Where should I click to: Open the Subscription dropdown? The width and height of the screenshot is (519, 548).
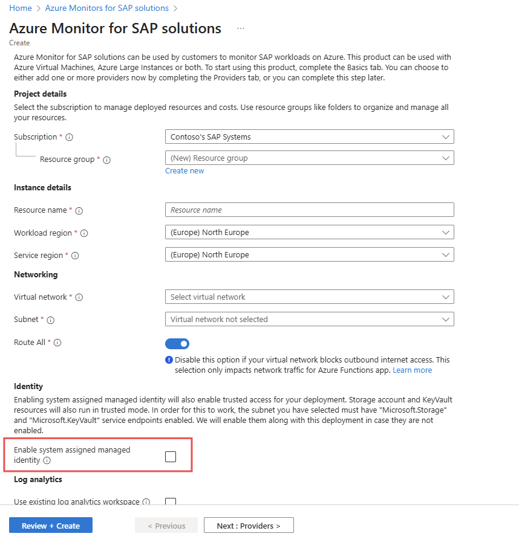(x=309, y=137)
